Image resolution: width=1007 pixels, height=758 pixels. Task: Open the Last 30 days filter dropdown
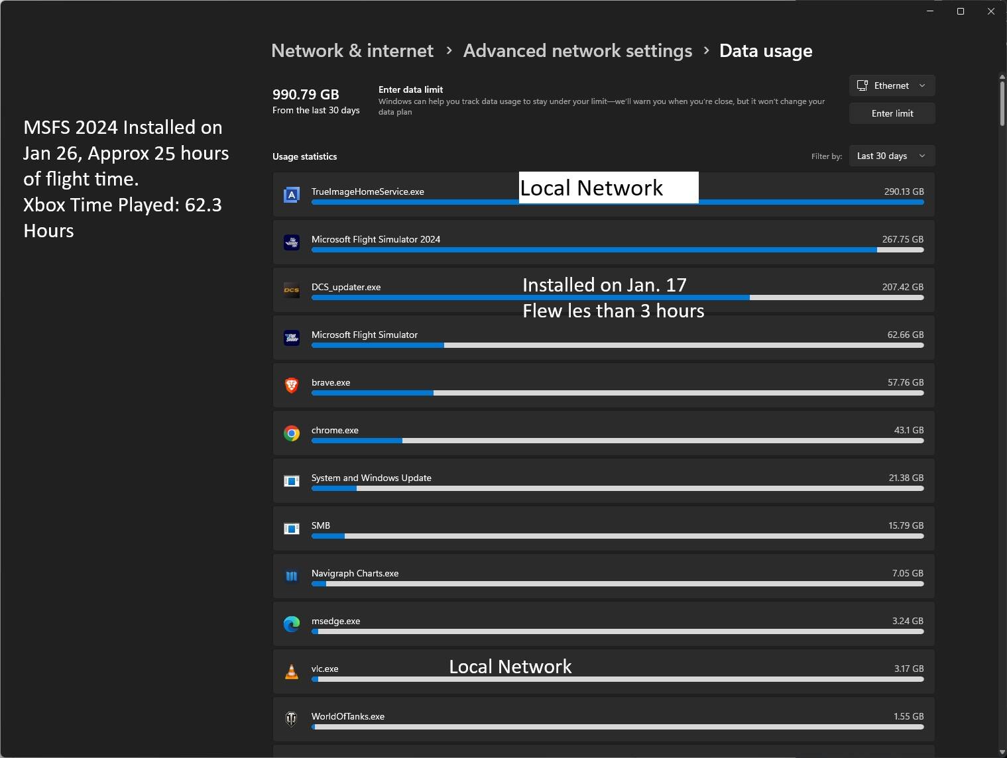[x=892, y=156]
